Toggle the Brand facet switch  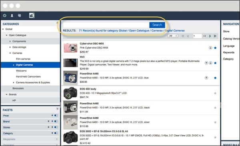tap(56, 121)
